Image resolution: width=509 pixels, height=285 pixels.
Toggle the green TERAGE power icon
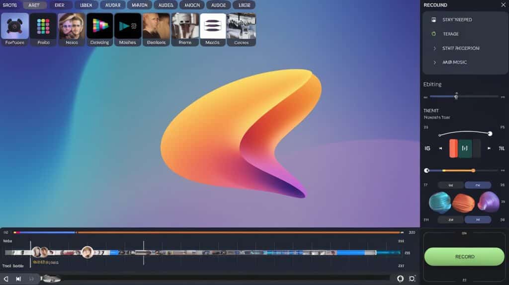coord(433,34)
